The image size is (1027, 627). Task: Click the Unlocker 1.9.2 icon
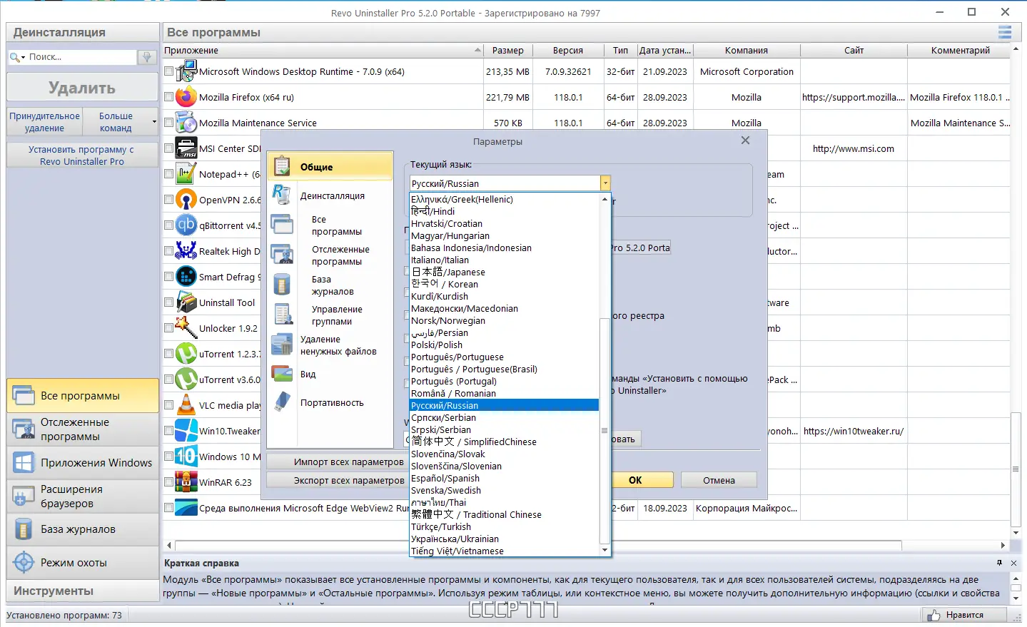(x=186, y=328)
